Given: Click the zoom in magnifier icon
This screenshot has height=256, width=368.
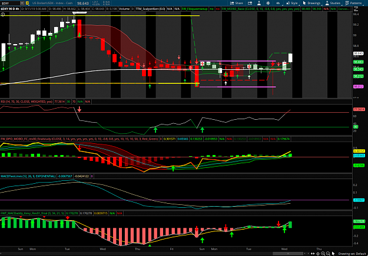Looking at the screenshot, I should pos(323,254).
